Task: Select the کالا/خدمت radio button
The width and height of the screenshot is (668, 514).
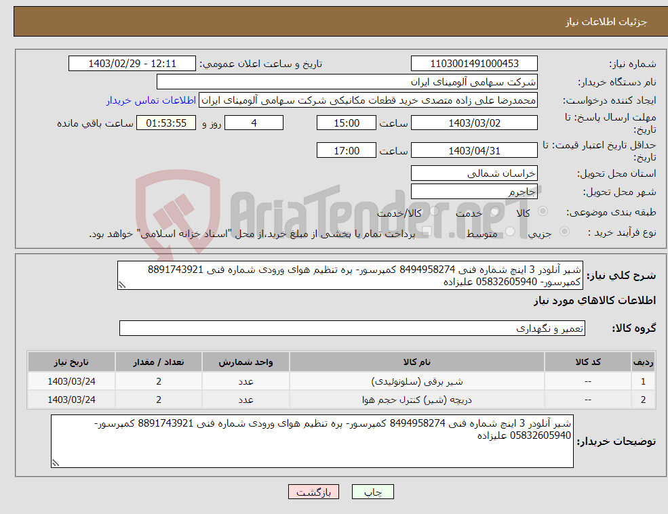Action: [434, 211]
